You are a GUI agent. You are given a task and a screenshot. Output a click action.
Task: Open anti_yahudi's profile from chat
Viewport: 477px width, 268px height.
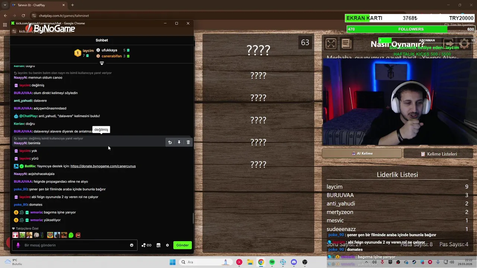coord(23,100)
